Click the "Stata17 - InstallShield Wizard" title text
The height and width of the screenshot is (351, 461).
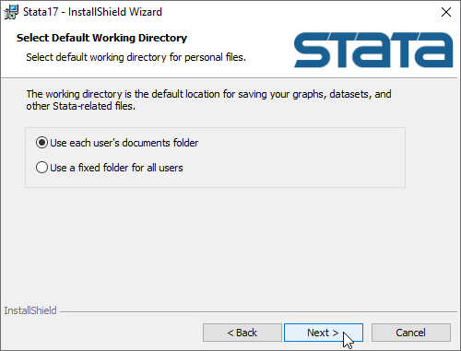coord(92,12)
